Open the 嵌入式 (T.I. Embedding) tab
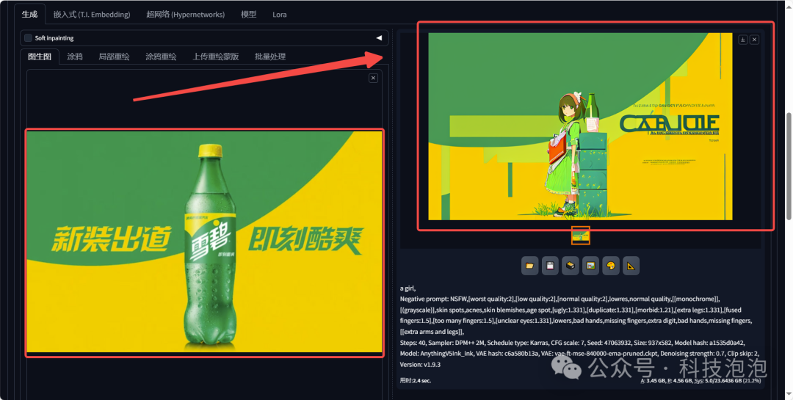 (x=92, y=14)
